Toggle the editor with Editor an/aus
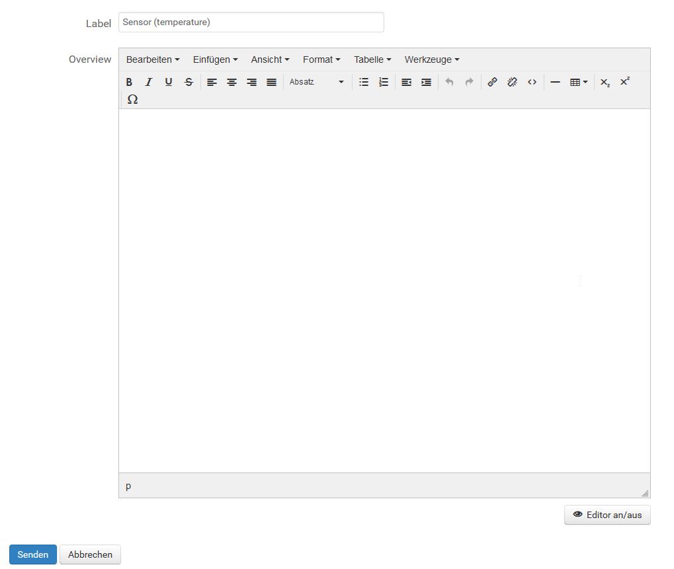This screenshot has height=569, width=674. click(607, 515)
